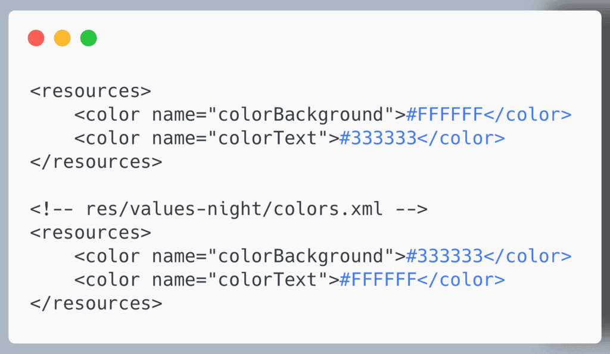Select the #FFFFFF value for colorBackground in the first block
Screen dimensions: 610x354
pyautogui.click(x=444, y=115)
